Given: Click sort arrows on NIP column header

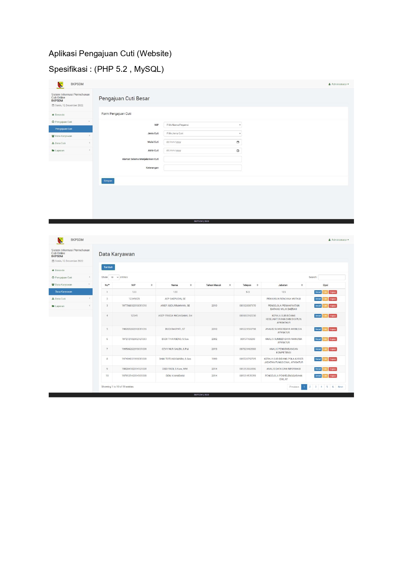Looking at the screenshot, I should point(152,285).
